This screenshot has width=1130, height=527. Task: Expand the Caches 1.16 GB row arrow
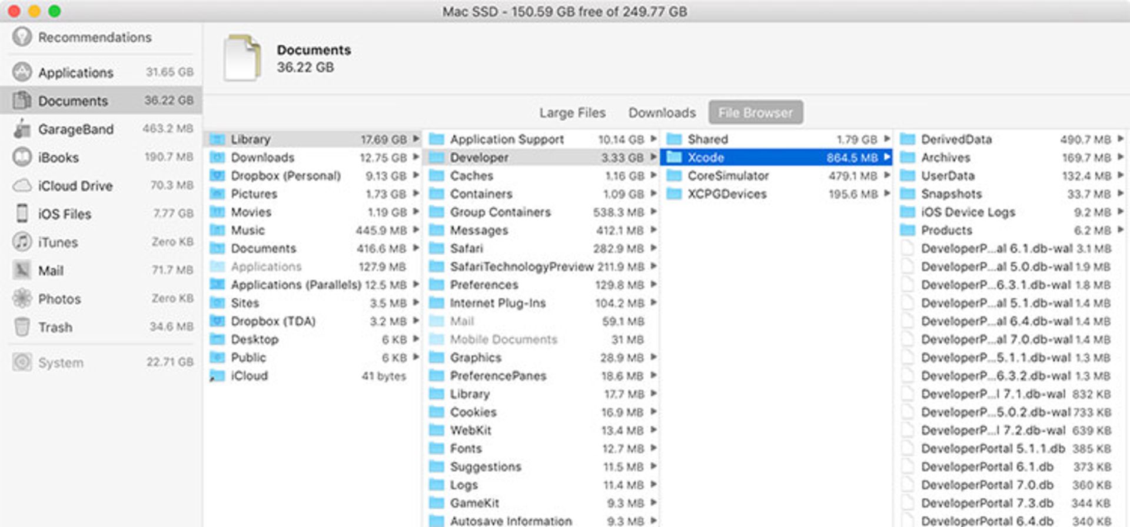click(x=653, y=175)
